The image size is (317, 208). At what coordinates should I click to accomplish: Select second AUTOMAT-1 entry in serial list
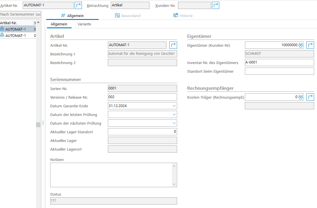(x=16, y=36)
